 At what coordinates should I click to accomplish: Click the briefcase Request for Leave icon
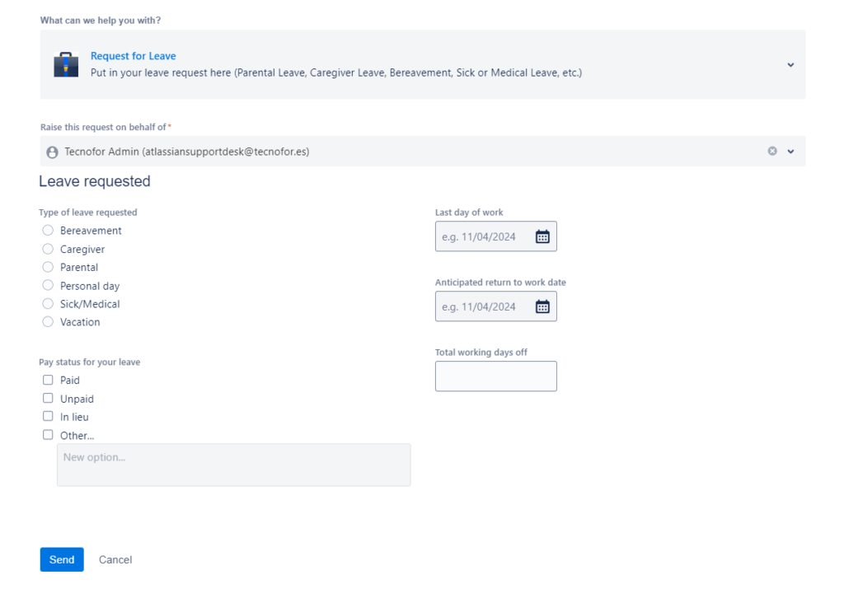[x=66, y=64]
